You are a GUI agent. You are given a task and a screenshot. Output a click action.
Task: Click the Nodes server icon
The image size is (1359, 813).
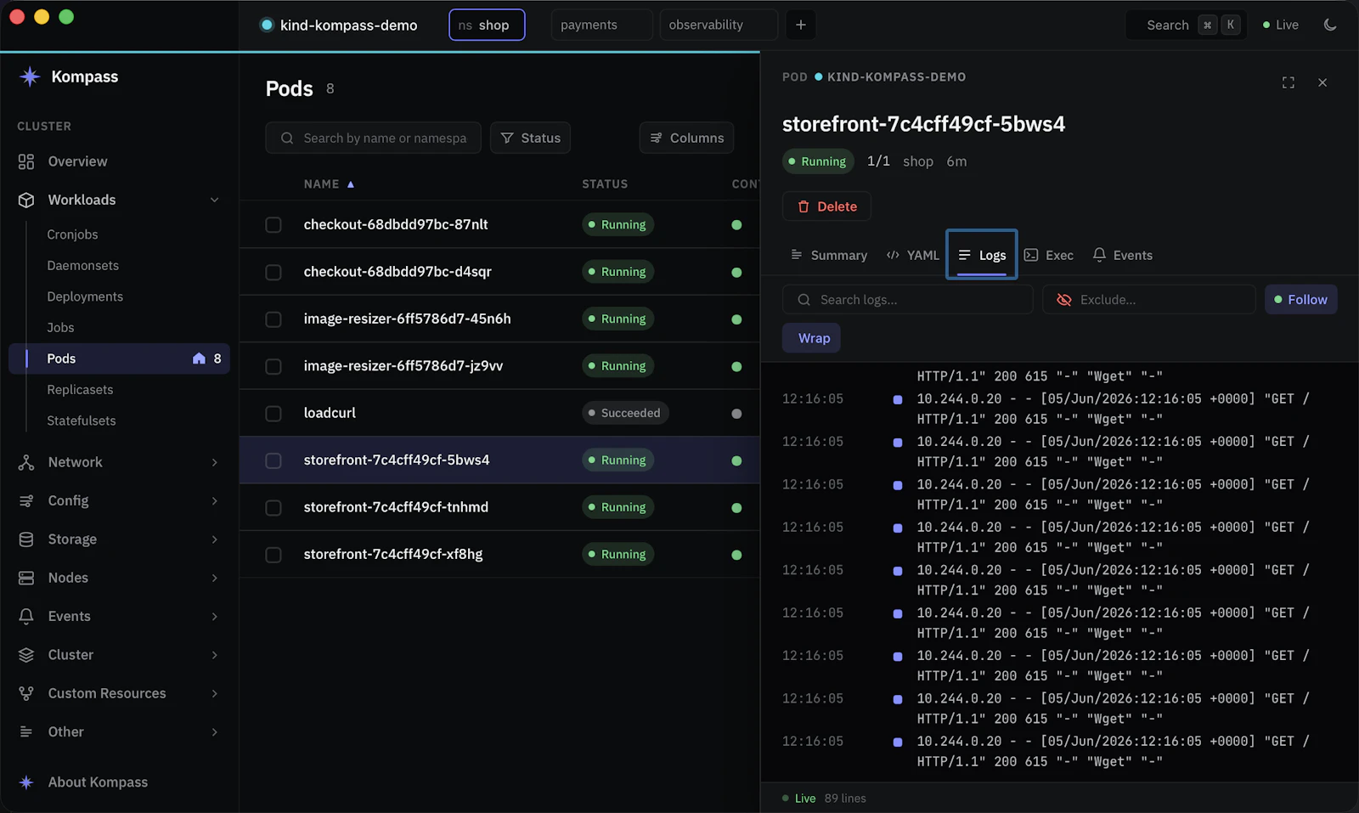coord(26,578)
